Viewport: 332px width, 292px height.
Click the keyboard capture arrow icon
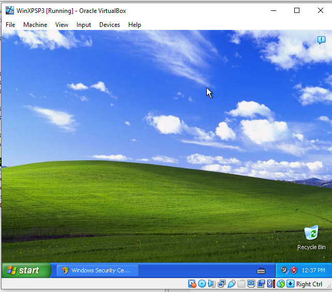(291, 284)
